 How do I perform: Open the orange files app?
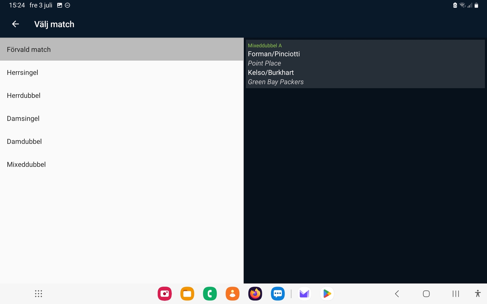click(187, 294)
